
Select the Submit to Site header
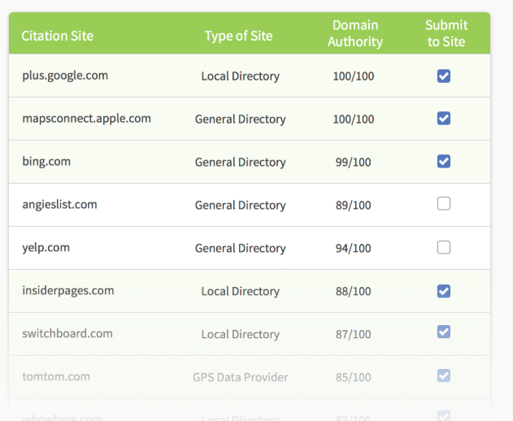click(x=446, y=33)
